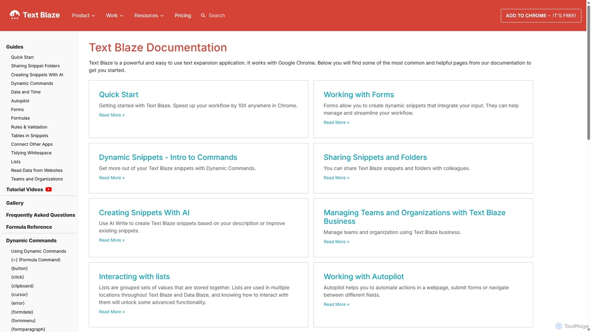Open the {click} command reference
Image resolution: width=591 pixels, height=332 pixels.
point(18,277)
